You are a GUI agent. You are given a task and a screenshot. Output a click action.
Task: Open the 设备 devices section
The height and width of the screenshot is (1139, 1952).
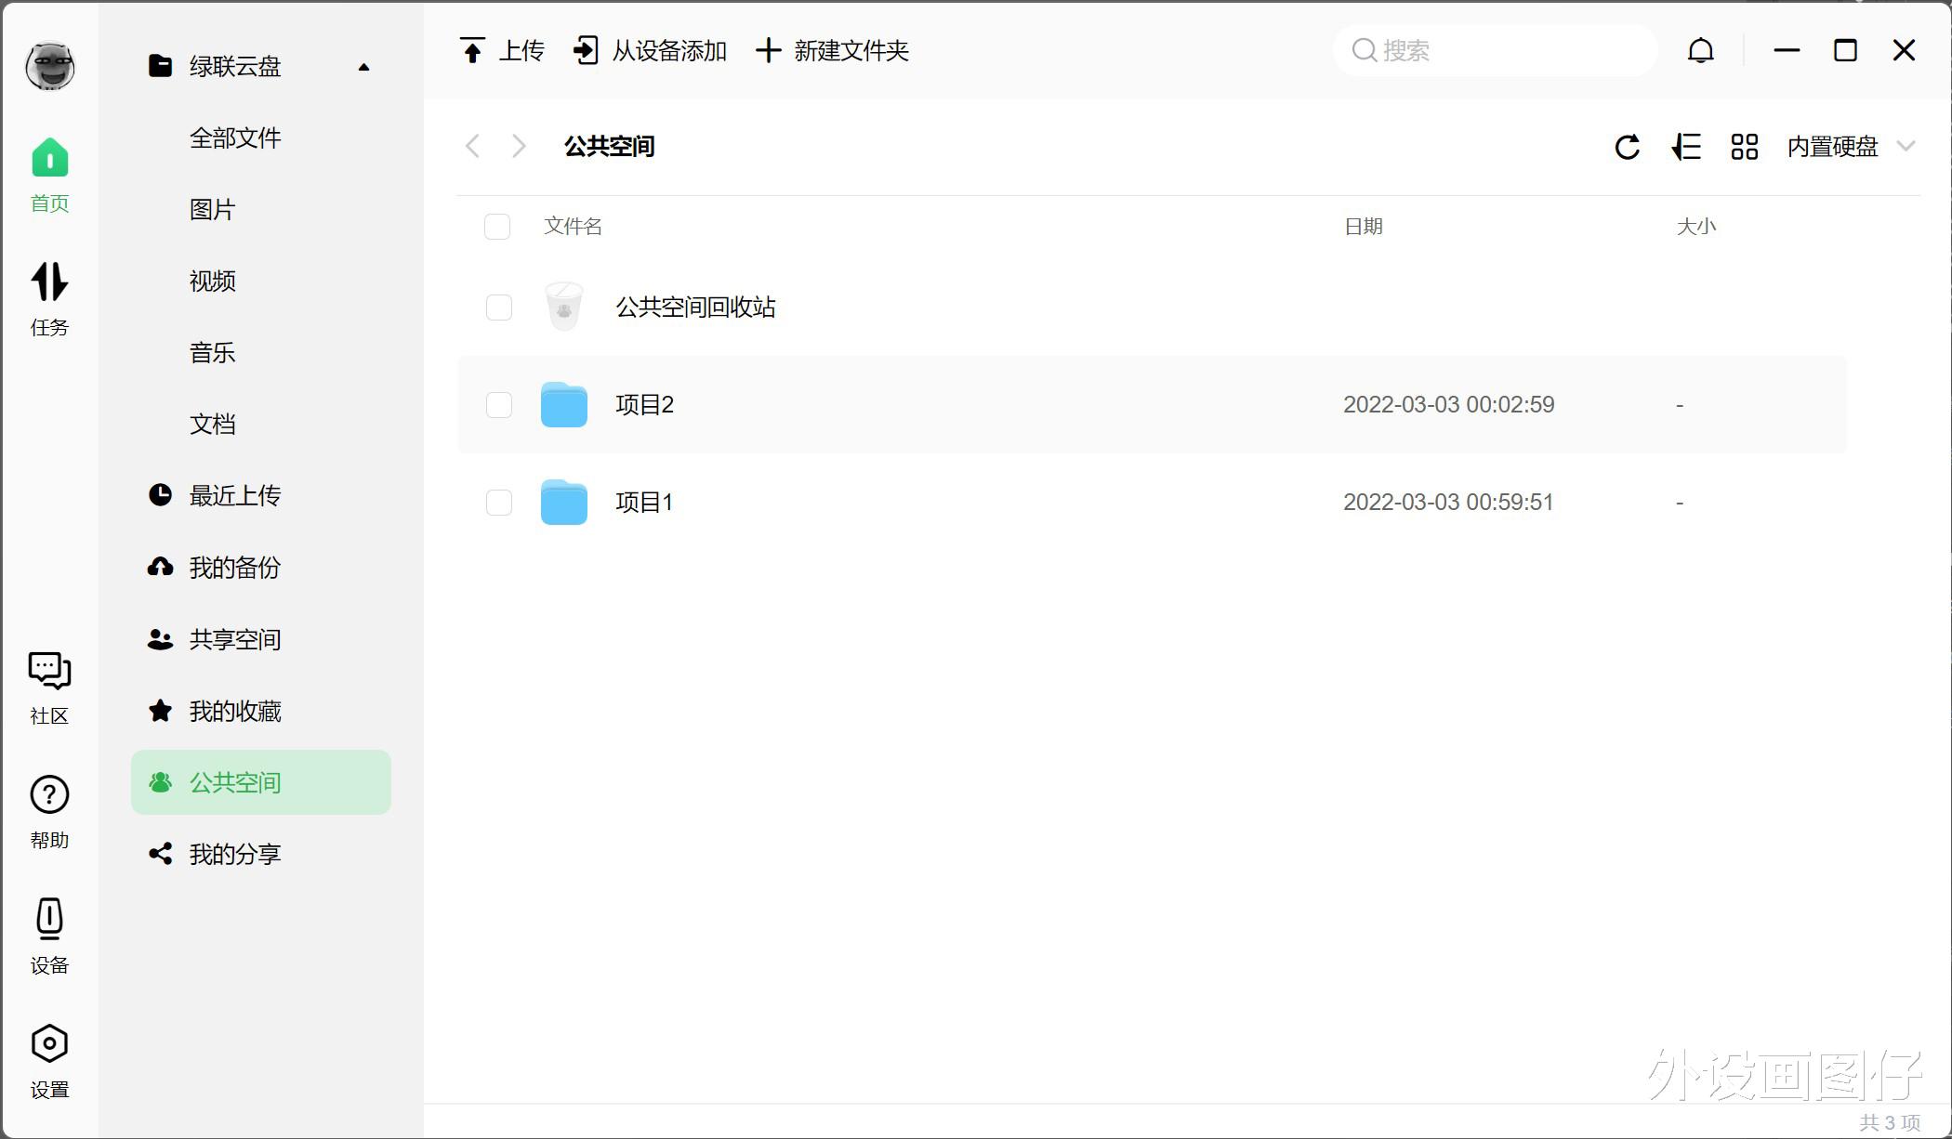coord(48,932)
